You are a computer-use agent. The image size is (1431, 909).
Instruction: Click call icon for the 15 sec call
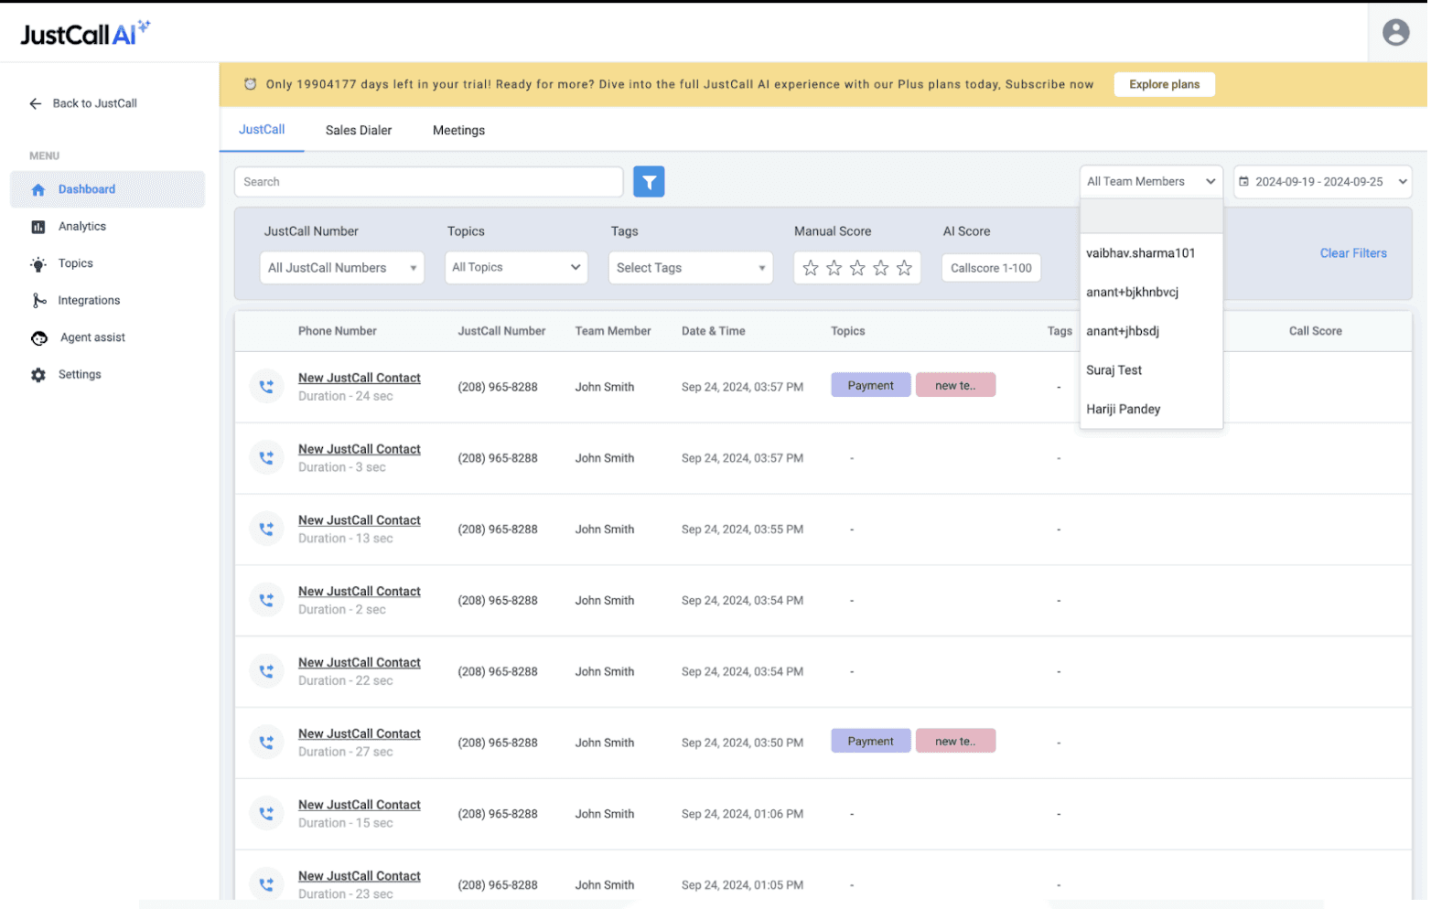(266, 815)
